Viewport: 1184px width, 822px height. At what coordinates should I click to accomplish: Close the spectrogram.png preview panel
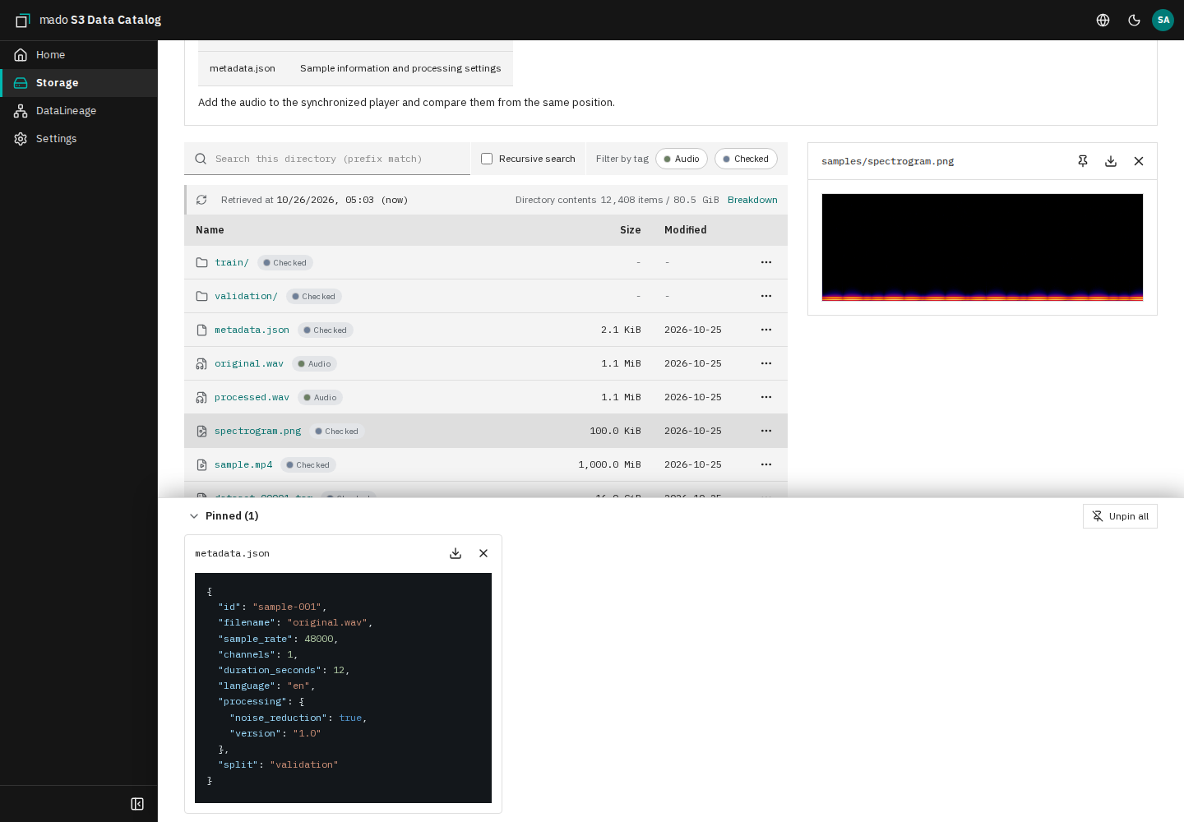(1139, 161)
